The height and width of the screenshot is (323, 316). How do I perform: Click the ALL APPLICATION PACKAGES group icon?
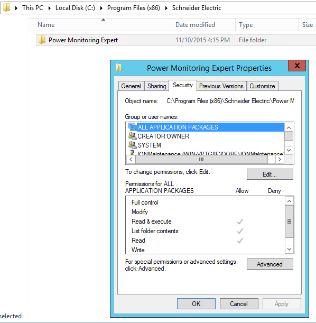pos(132,127)
